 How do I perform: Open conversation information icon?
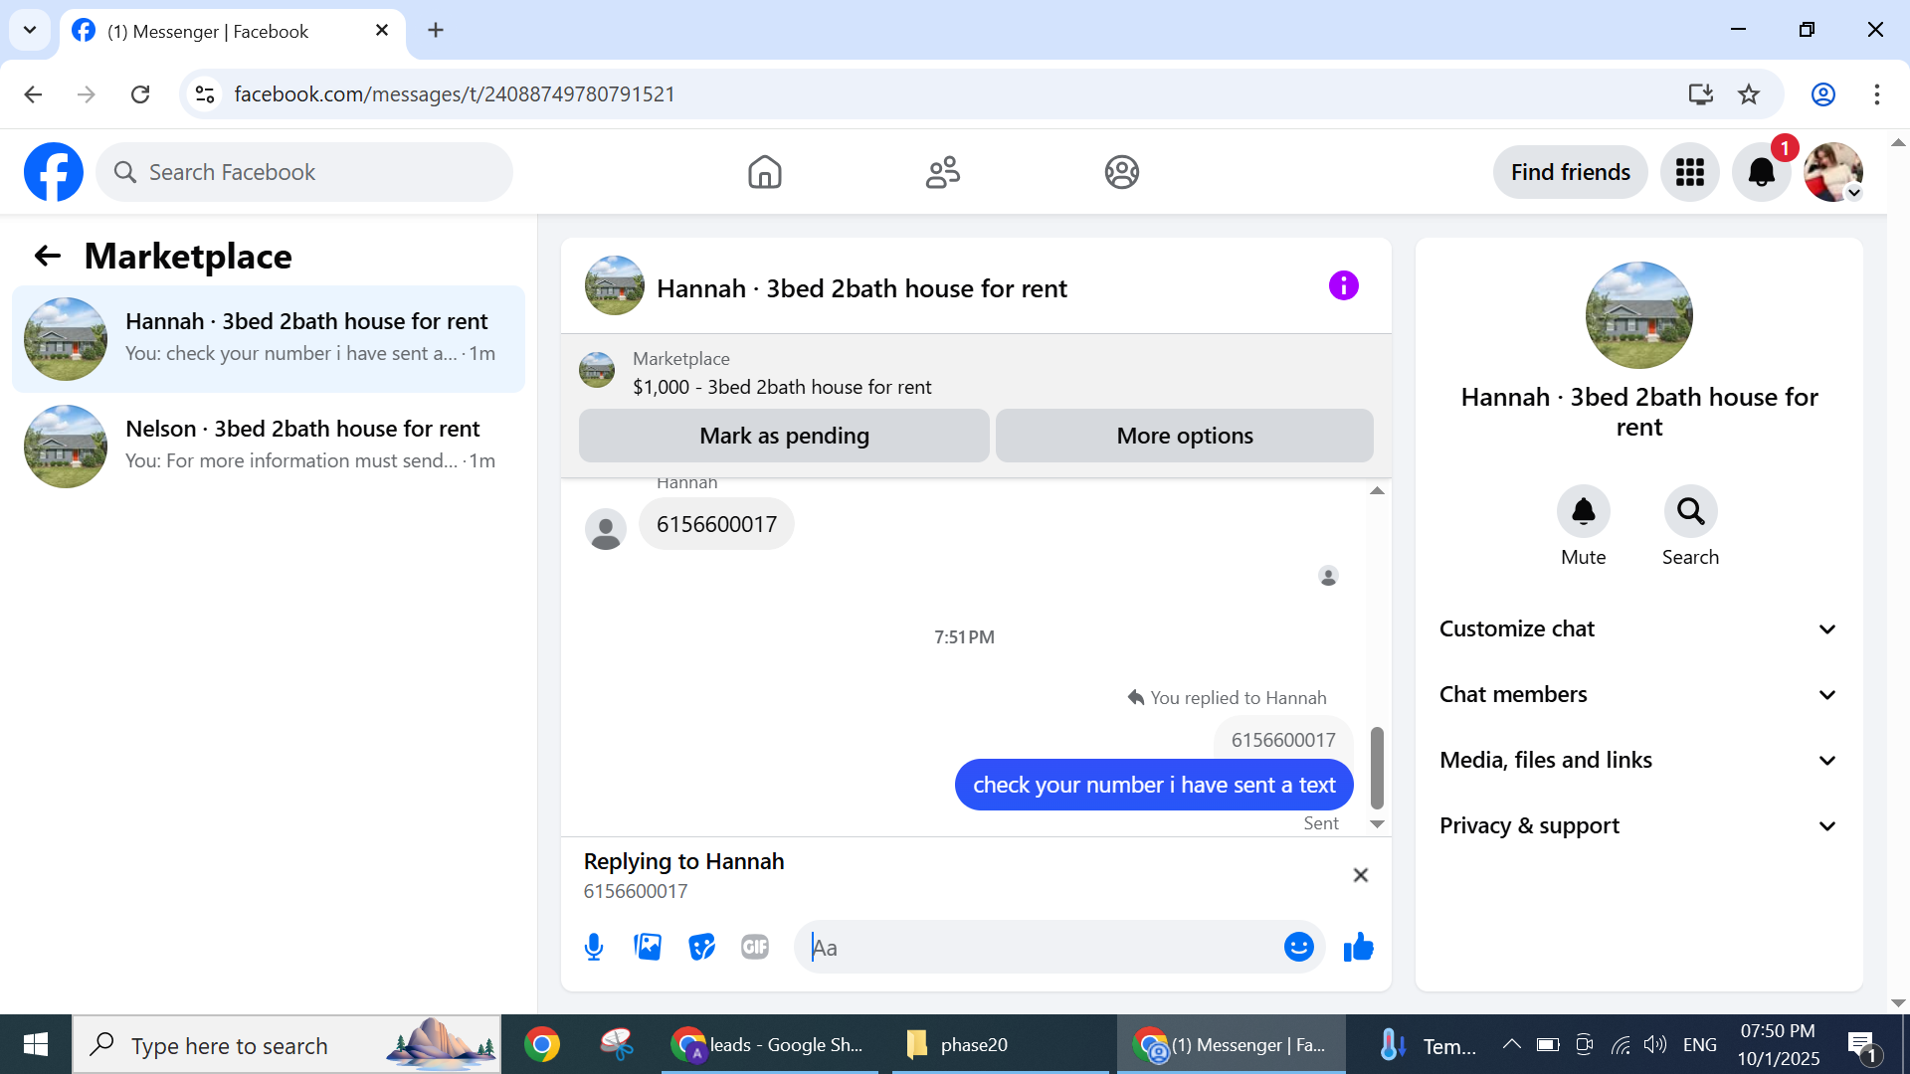(x=1343, y=286)
